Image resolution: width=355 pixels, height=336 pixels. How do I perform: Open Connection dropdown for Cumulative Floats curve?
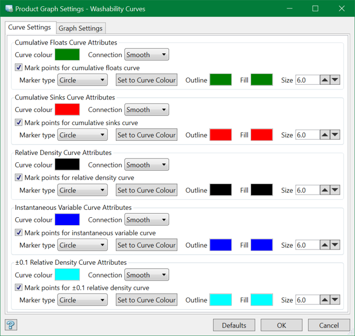point(147,54)
